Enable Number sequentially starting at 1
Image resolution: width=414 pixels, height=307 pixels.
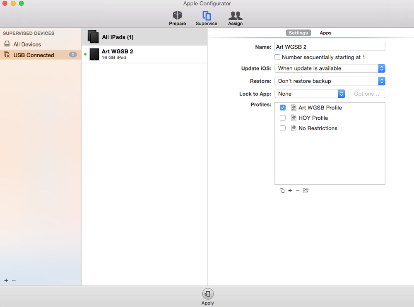tap(277, 57)
